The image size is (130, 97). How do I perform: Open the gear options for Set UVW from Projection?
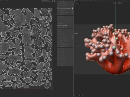72,8
